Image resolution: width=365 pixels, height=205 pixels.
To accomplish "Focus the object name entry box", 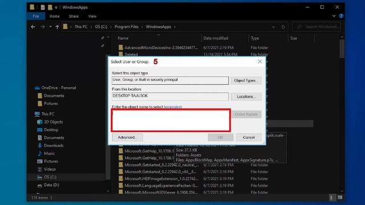I will [x=171, y=120].
